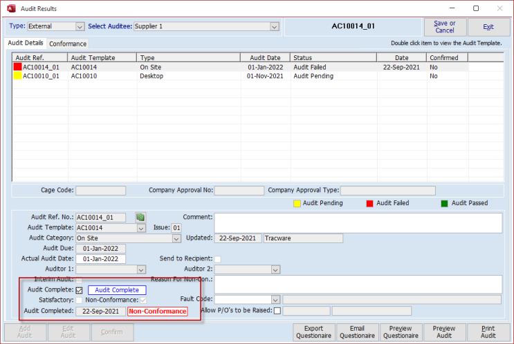Open the Auditor 2 dropdown
Image resolution: width=514 pixels, height=344 pixels.
pyautogui.click(x=275, y=269)
